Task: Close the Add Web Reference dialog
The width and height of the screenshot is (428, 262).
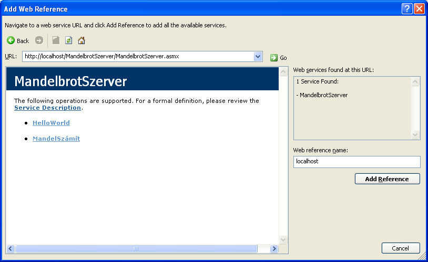Action: [x=419, y=9]
